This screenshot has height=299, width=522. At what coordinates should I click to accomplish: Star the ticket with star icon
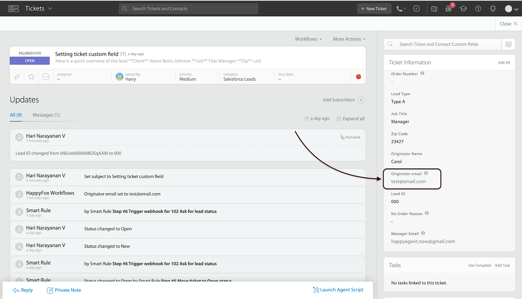pos(31,77)
